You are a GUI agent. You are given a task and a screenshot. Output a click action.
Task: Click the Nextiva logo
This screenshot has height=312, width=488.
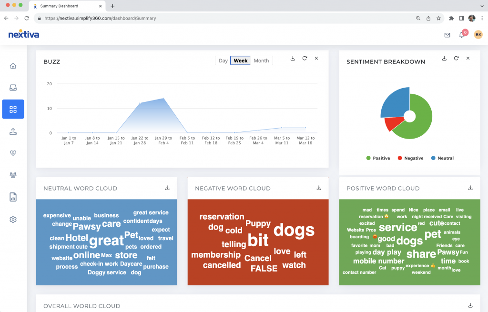click(x=24, y=35)
